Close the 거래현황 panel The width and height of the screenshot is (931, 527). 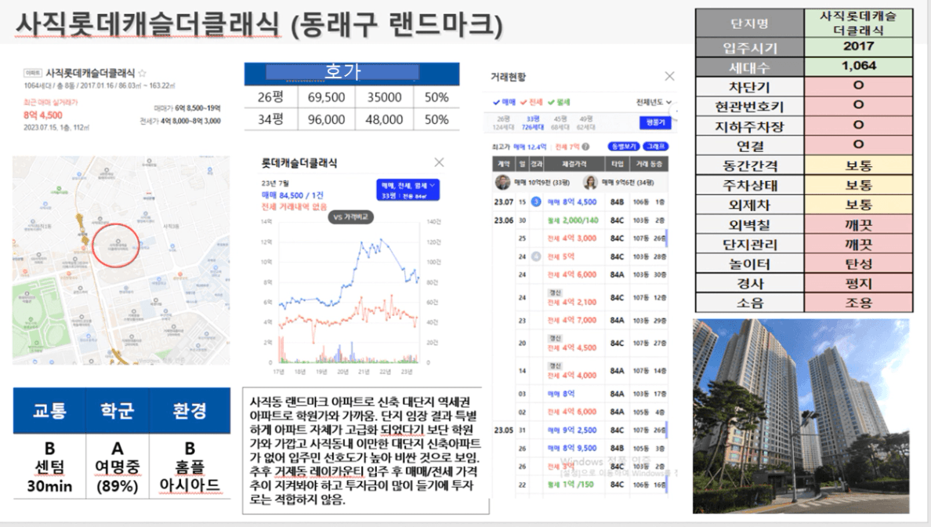[x=669, y=76]
